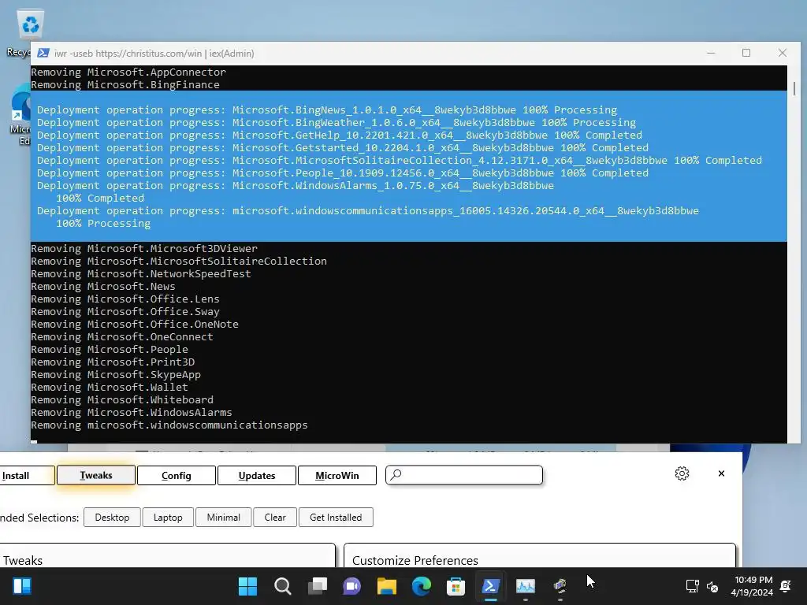807x605 pixels.
Task: Switch to the Updates tab
Action: [x=257, y=475]
